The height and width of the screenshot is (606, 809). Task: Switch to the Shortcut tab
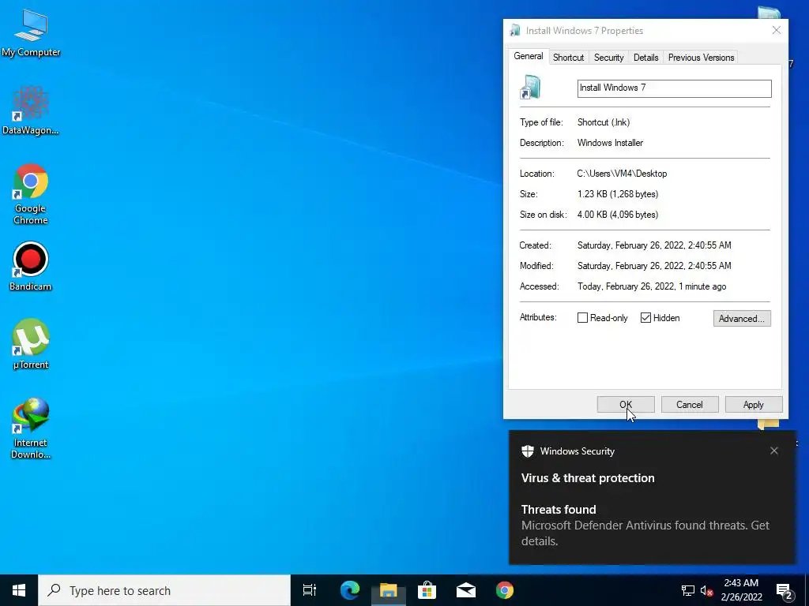(x=568, y=57)
